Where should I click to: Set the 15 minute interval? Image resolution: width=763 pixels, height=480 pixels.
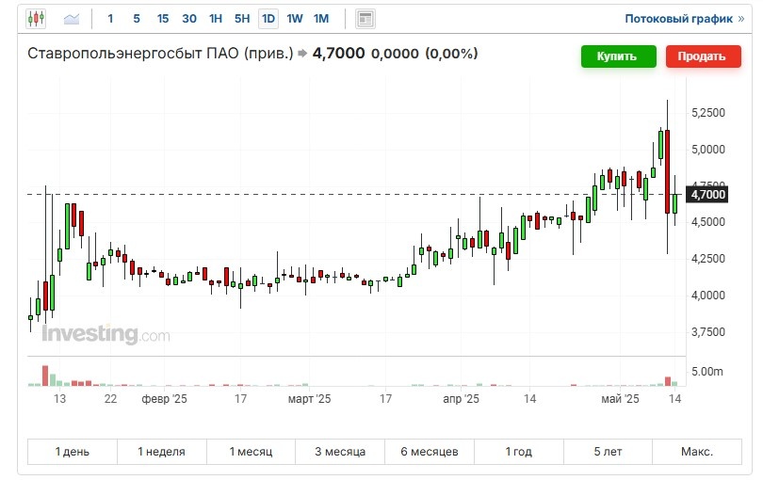[x=163, y=19]
